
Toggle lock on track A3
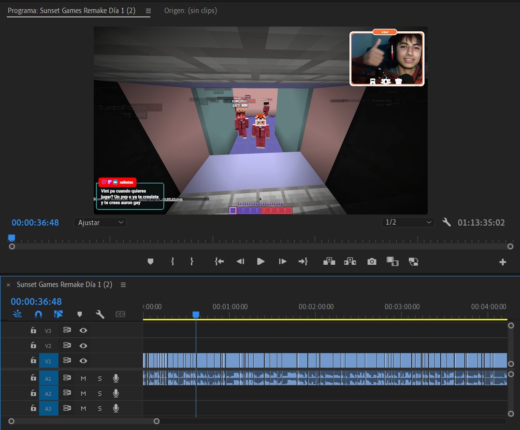[33, 408]
